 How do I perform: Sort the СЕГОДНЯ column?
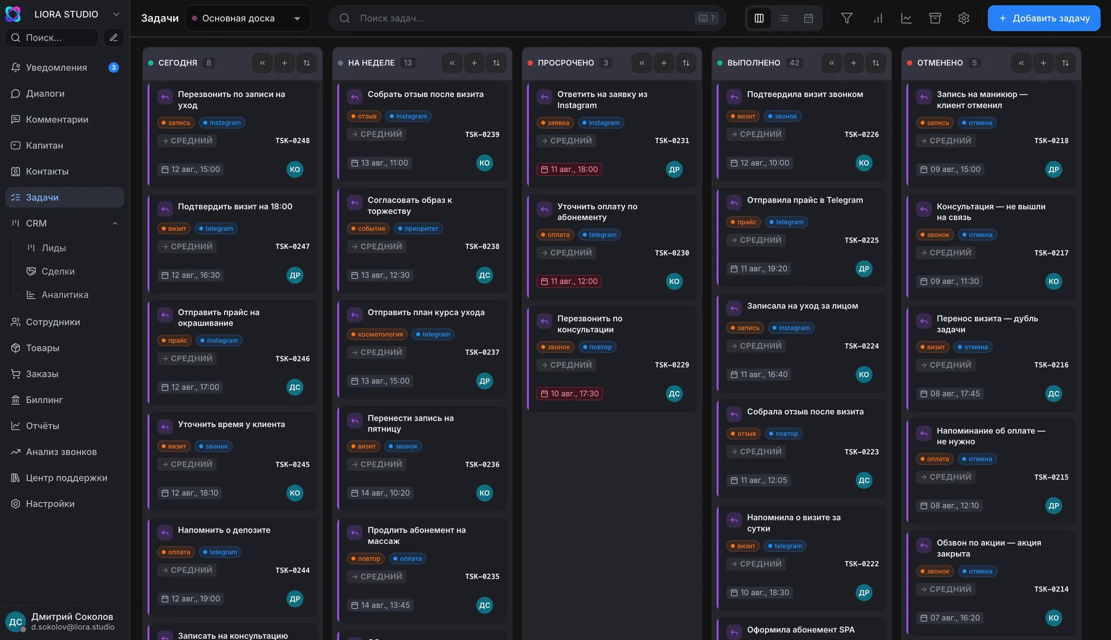coord(307,63)
